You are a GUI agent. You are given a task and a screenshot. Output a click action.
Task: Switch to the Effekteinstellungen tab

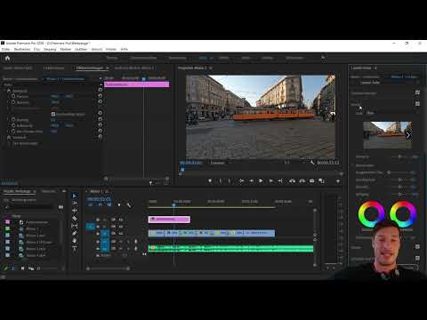(90, 68)
